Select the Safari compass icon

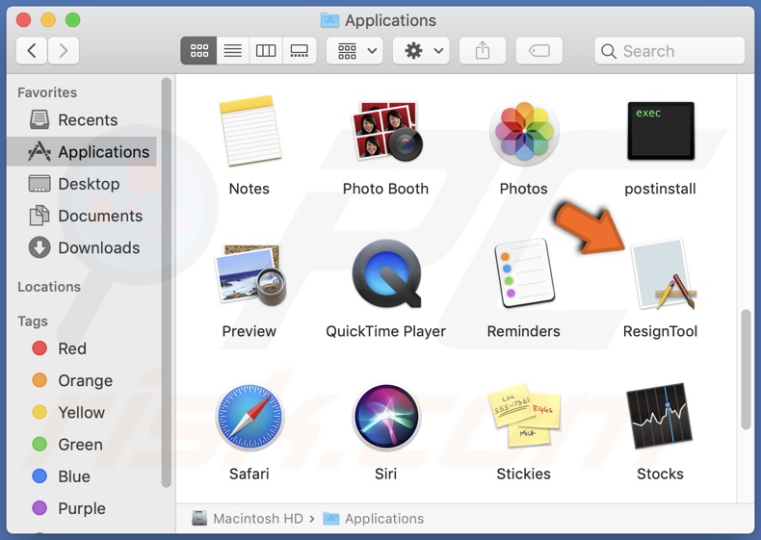(x=249, y=417)
